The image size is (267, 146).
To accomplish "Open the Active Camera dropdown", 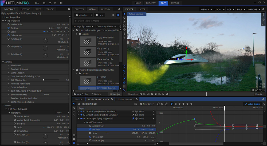I will pyautogui.click(x=137, y=14).
